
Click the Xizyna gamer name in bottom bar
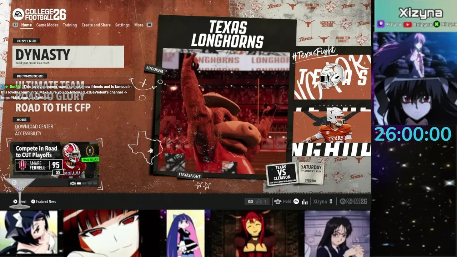click(320, 202)
